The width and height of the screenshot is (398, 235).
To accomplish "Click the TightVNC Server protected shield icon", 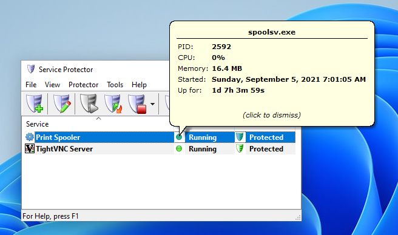I will click(240, 148).
